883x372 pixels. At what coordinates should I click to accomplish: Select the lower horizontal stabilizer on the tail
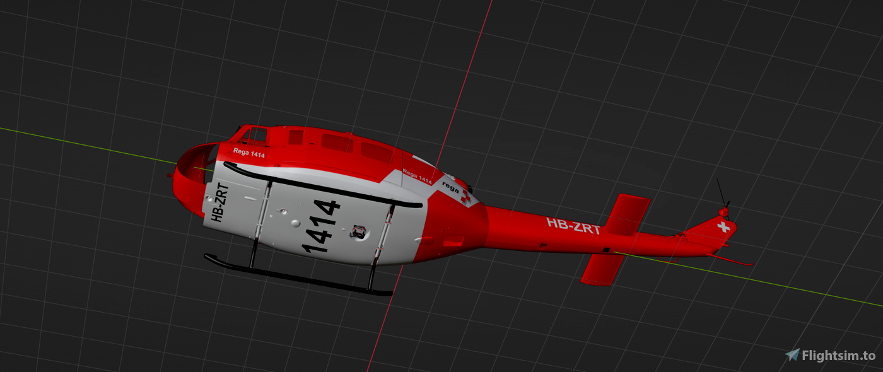point(602,269)
